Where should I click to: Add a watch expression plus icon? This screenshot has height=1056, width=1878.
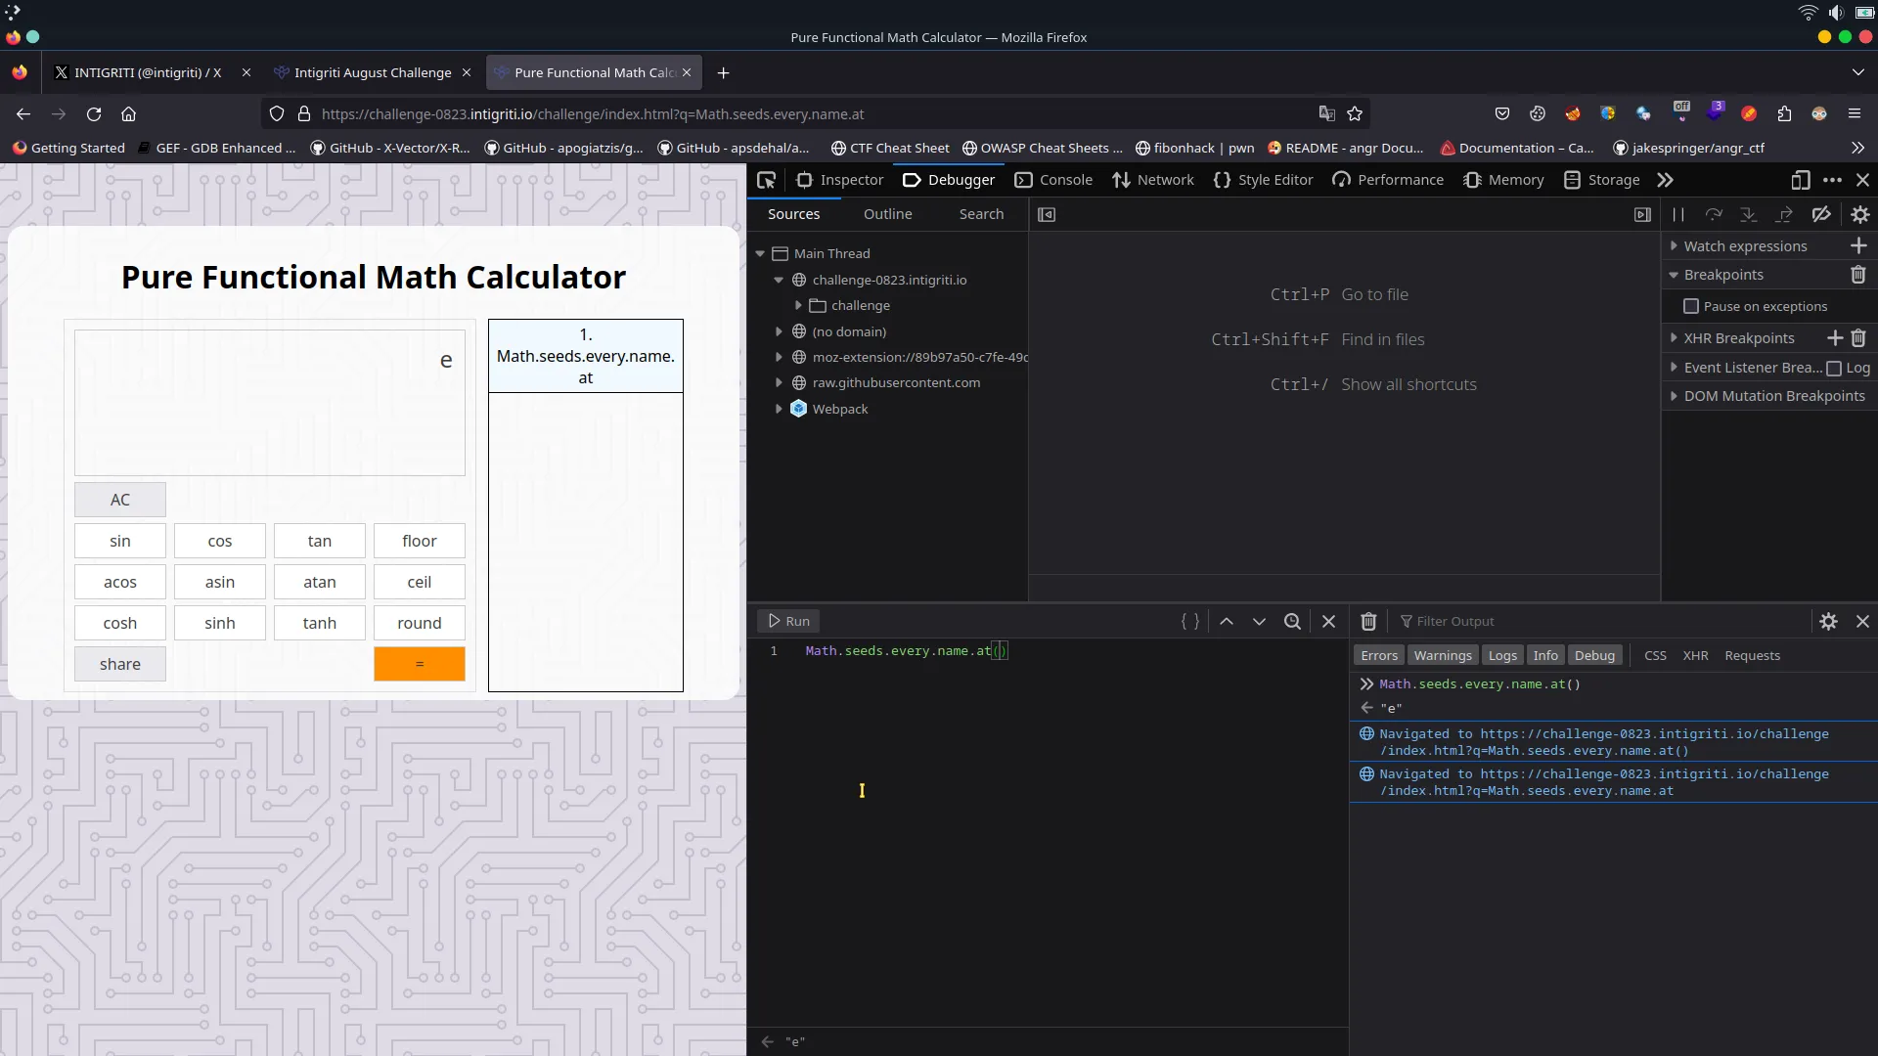pyautogui.click(x=1858, y=245)
